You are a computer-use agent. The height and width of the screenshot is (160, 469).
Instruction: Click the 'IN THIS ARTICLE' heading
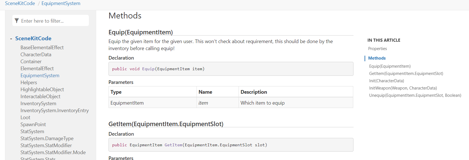point(384,40)
